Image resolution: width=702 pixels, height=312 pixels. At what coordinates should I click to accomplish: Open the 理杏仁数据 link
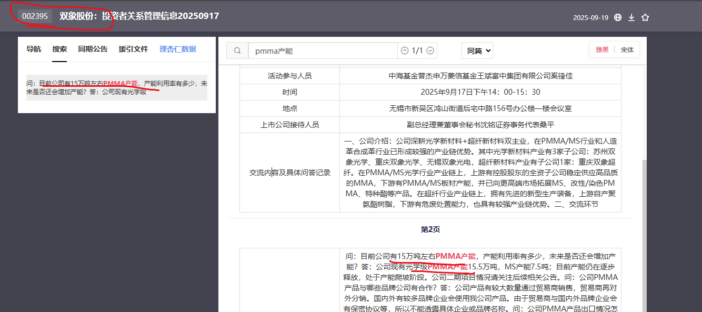point(178,49)
